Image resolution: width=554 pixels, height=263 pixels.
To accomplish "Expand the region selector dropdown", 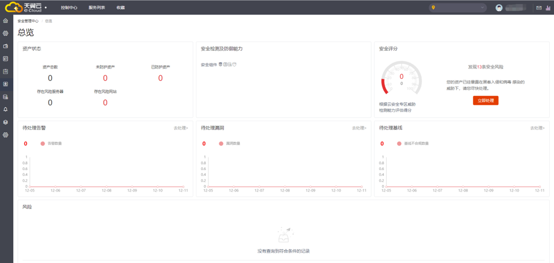I will (x=457, y=8).
